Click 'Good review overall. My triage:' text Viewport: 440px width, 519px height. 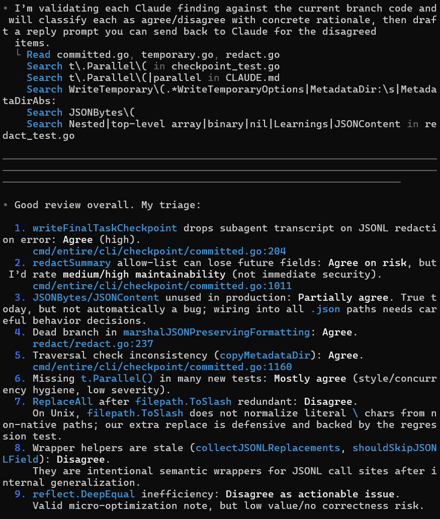[x=108, y=205]
